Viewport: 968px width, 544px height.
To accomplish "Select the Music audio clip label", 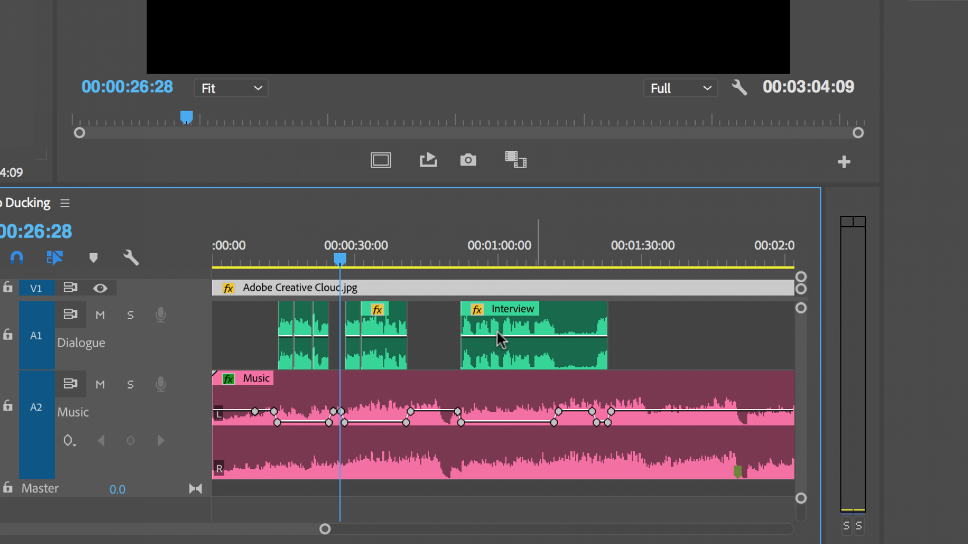I will pyautogui.click(x=256, y=378).
